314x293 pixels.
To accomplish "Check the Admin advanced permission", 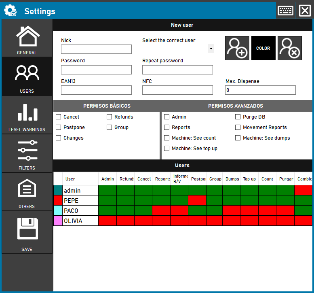I will 167,117.
